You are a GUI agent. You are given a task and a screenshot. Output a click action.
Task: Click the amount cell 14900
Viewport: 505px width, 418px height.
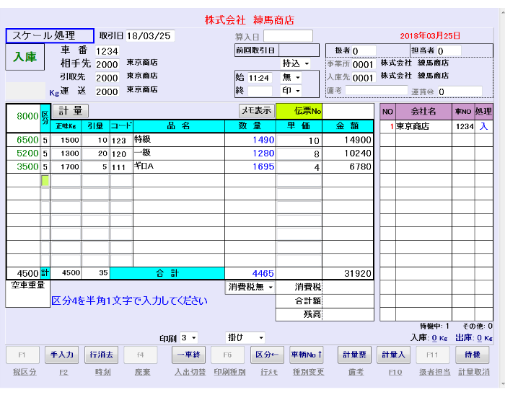(348, 140)
